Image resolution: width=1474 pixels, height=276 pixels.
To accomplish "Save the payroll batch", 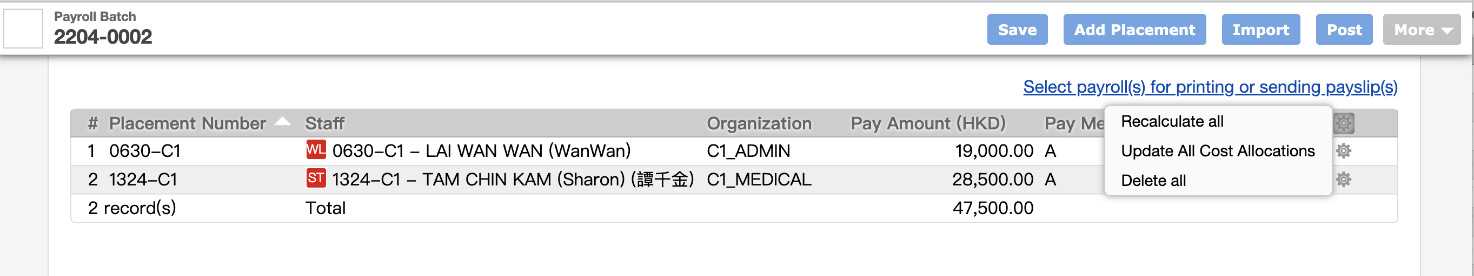I will pyautogui.click(x=1017, y=30).
